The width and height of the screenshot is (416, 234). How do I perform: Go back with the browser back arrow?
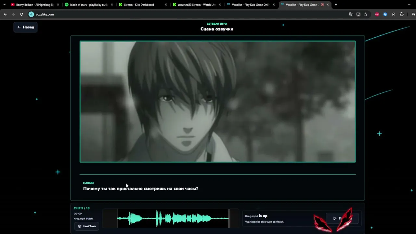coord(5,14)
